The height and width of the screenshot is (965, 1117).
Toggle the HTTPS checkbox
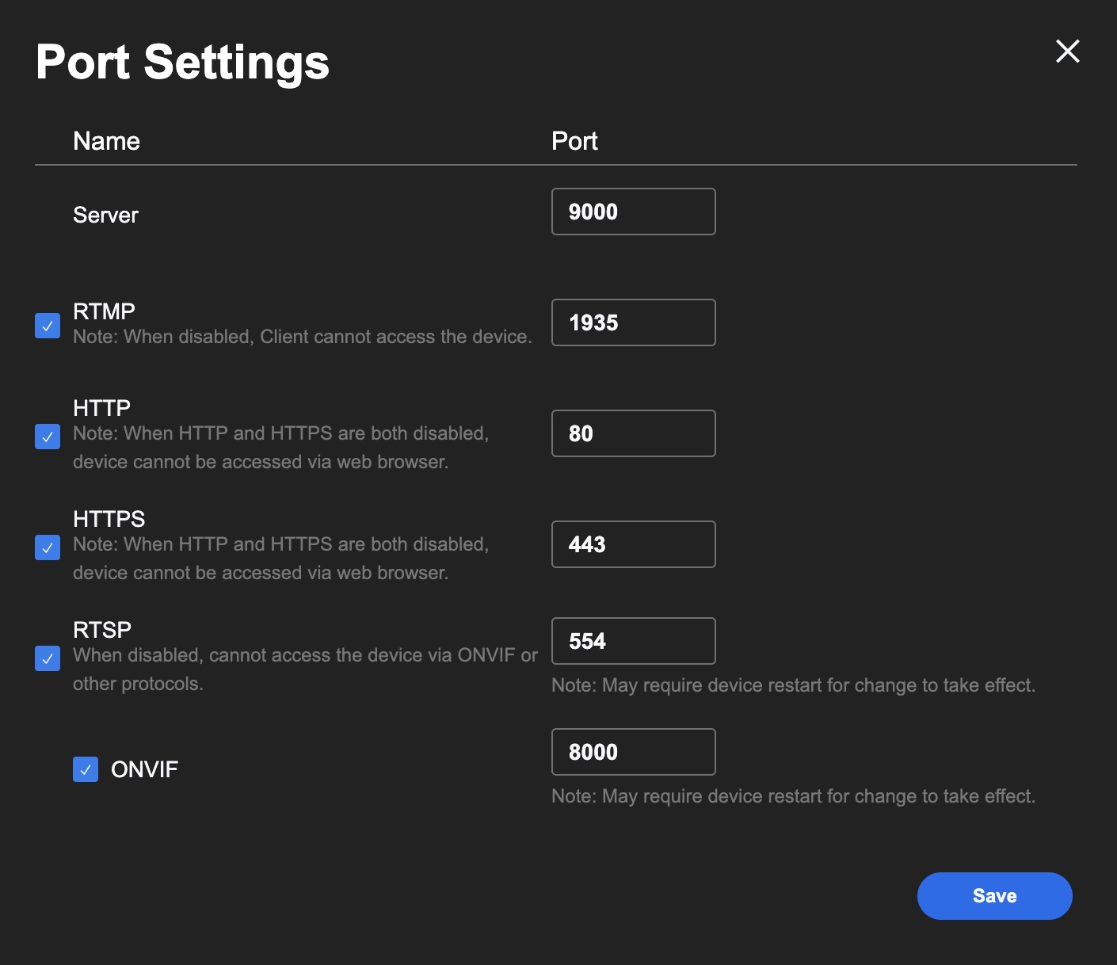(x=48, y=547)
